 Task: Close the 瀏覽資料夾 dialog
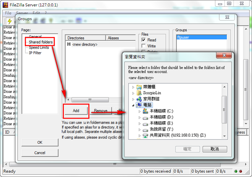point(224,55)
